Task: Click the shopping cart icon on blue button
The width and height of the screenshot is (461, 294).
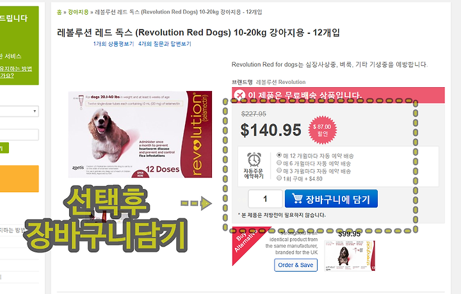Action: pos(297,199)
